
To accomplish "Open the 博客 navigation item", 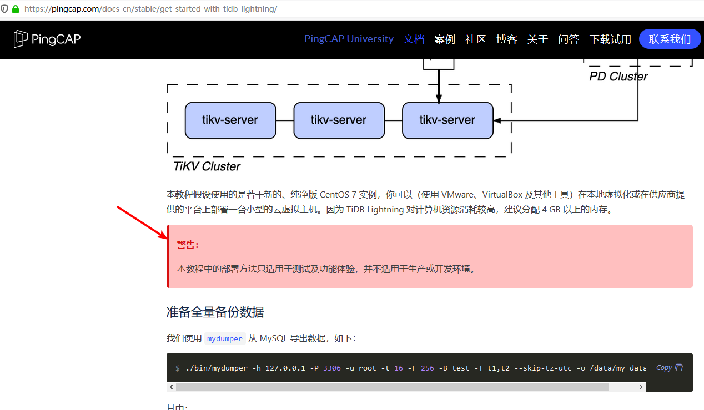I will (x=507, y=39).
